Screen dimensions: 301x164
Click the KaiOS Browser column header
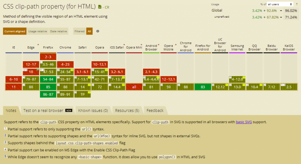pos(289,47)
